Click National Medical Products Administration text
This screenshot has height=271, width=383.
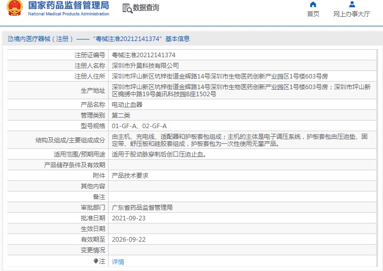(x=68, y=14)
